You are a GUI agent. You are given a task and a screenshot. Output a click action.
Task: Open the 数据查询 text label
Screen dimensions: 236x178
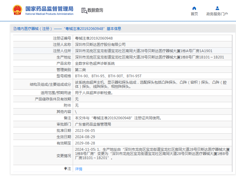tap(95, 10)
